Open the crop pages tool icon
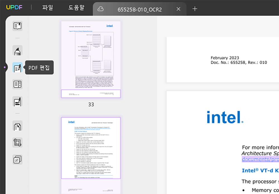Screen dimensions: 279x194 pos(17,143)
